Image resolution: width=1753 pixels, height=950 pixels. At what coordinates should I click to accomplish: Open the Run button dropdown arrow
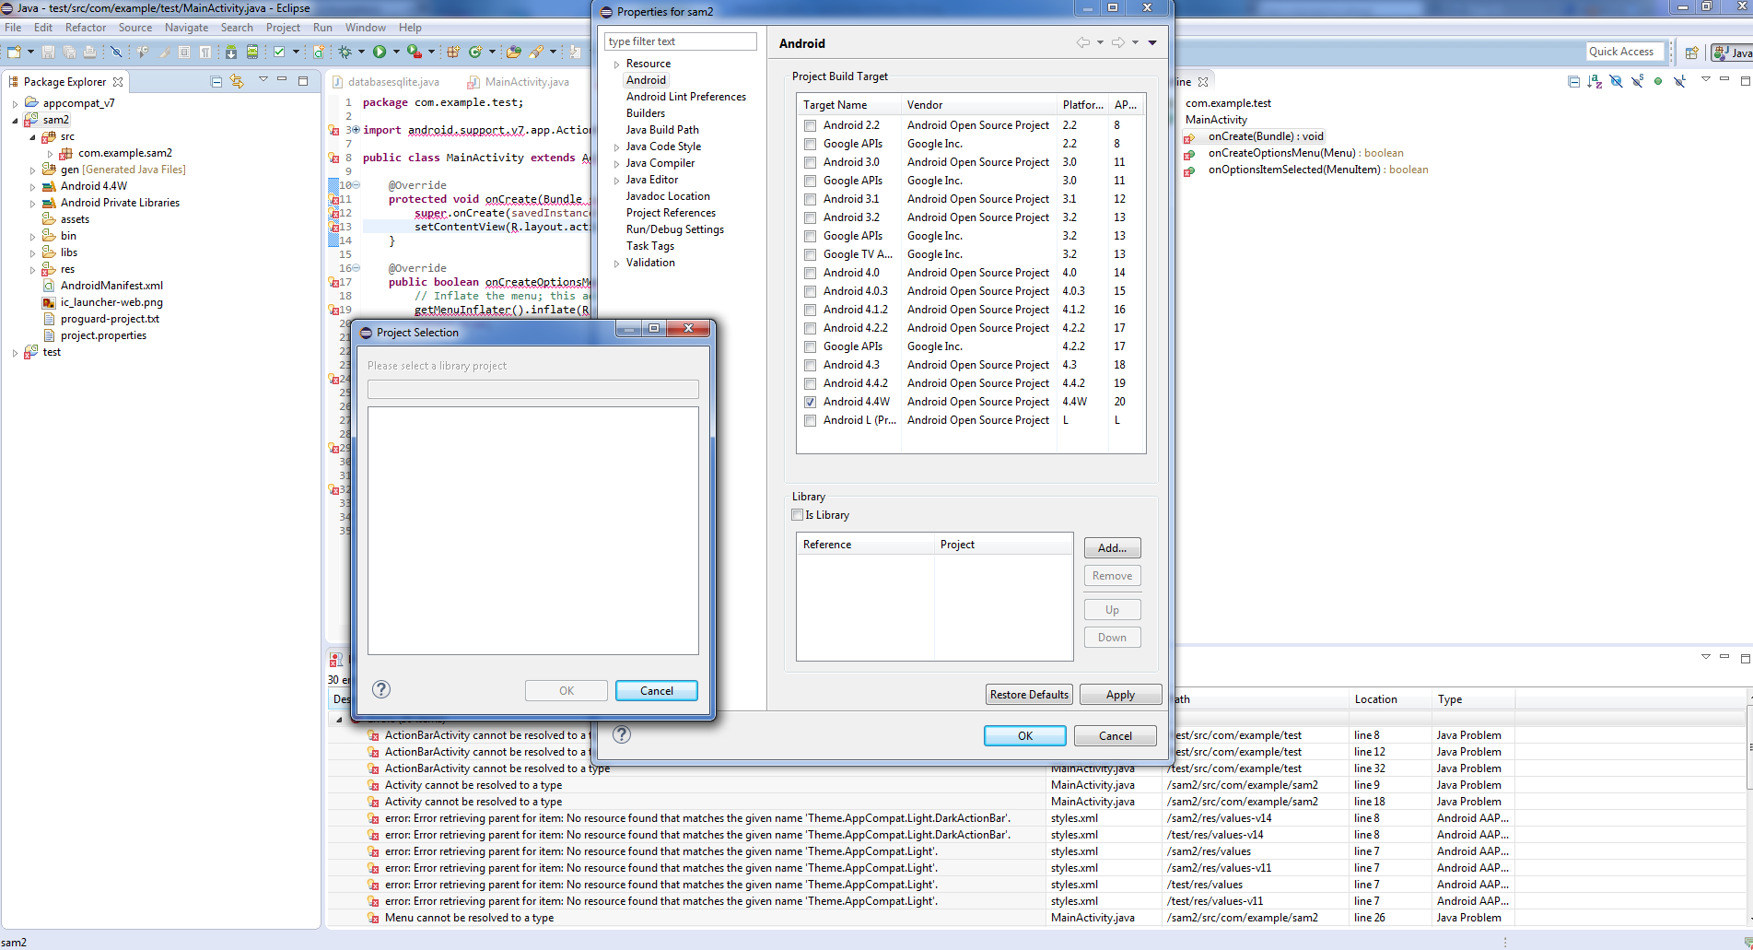click(396, 52)
